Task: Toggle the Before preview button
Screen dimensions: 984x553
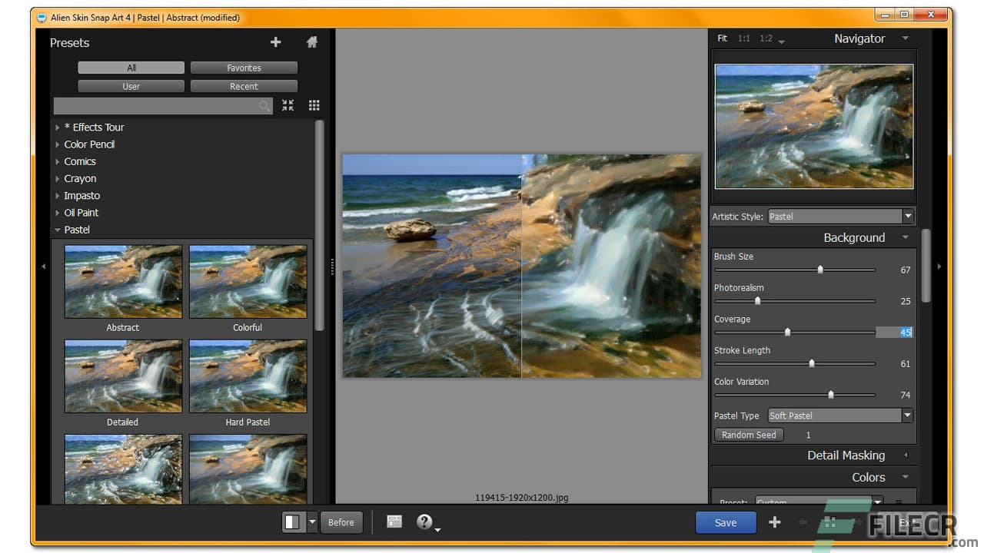Action: pos(341,522)
